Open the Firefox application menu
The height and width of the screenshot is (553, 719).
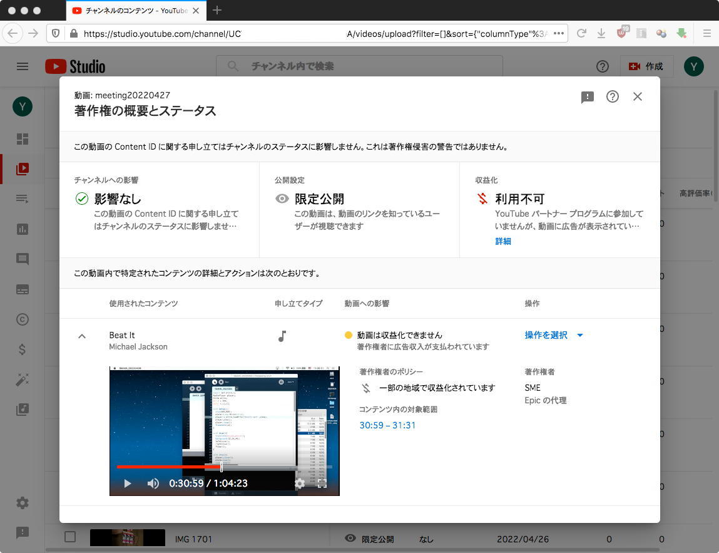(x=707, y=33)
